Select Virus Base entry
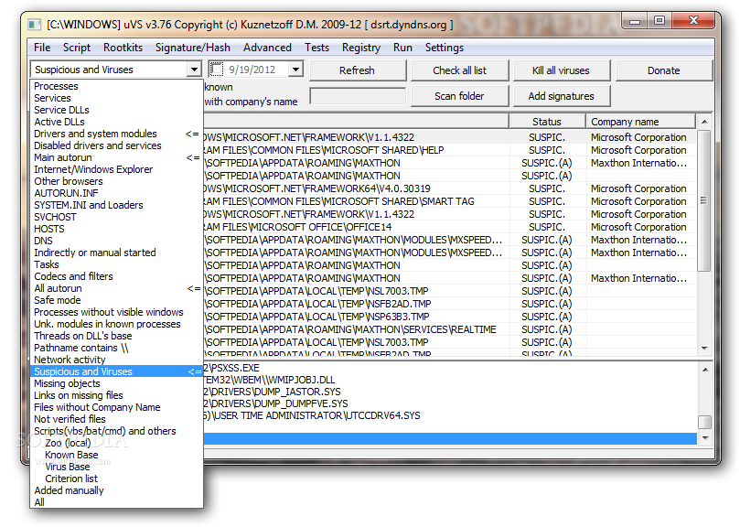This screenshot has width=740, height=527. [x=116, y=467]
